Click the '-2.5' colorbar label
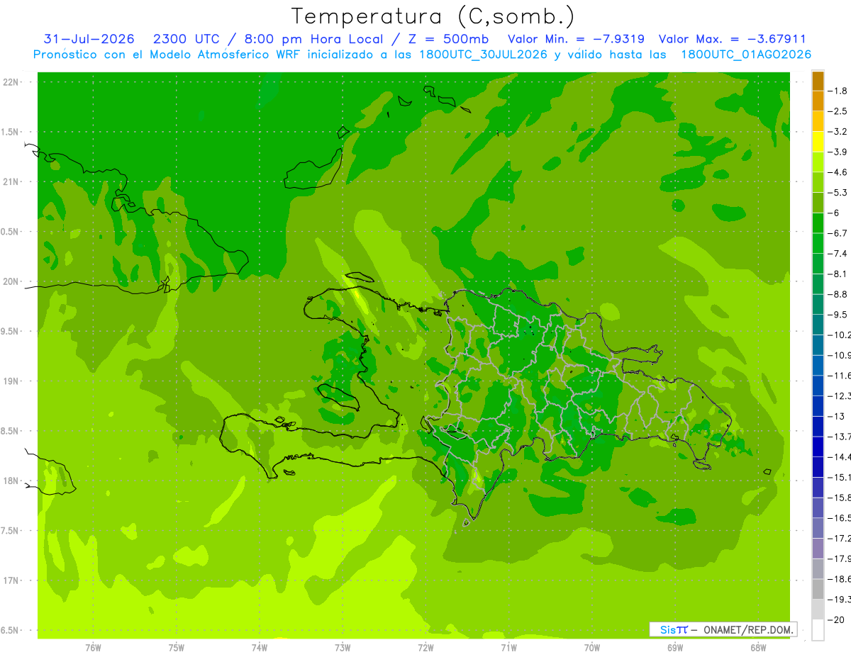Viewport: 851px width, 657px height. (x=838, y=111)
